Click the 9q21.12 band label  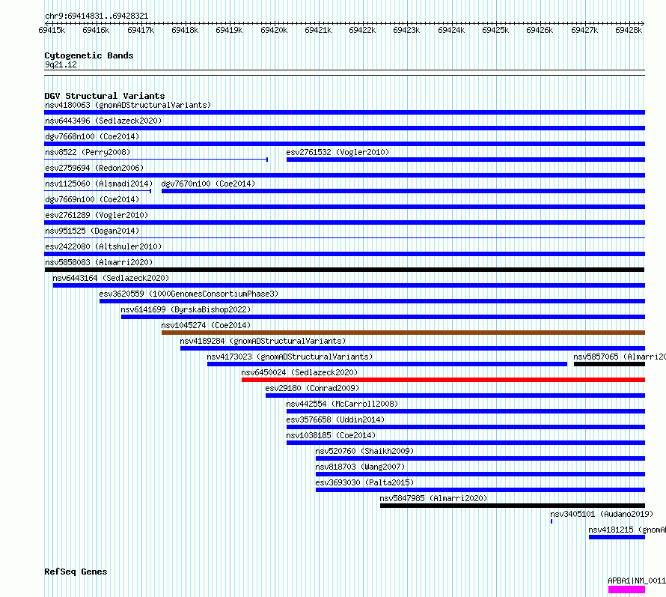coord(61,64)
